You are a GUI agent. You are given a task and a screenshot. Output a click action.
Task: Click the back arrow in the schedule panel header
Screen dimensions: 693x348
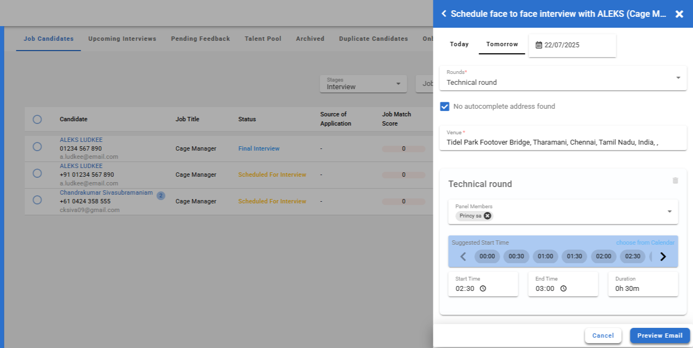tap(444, 14)
